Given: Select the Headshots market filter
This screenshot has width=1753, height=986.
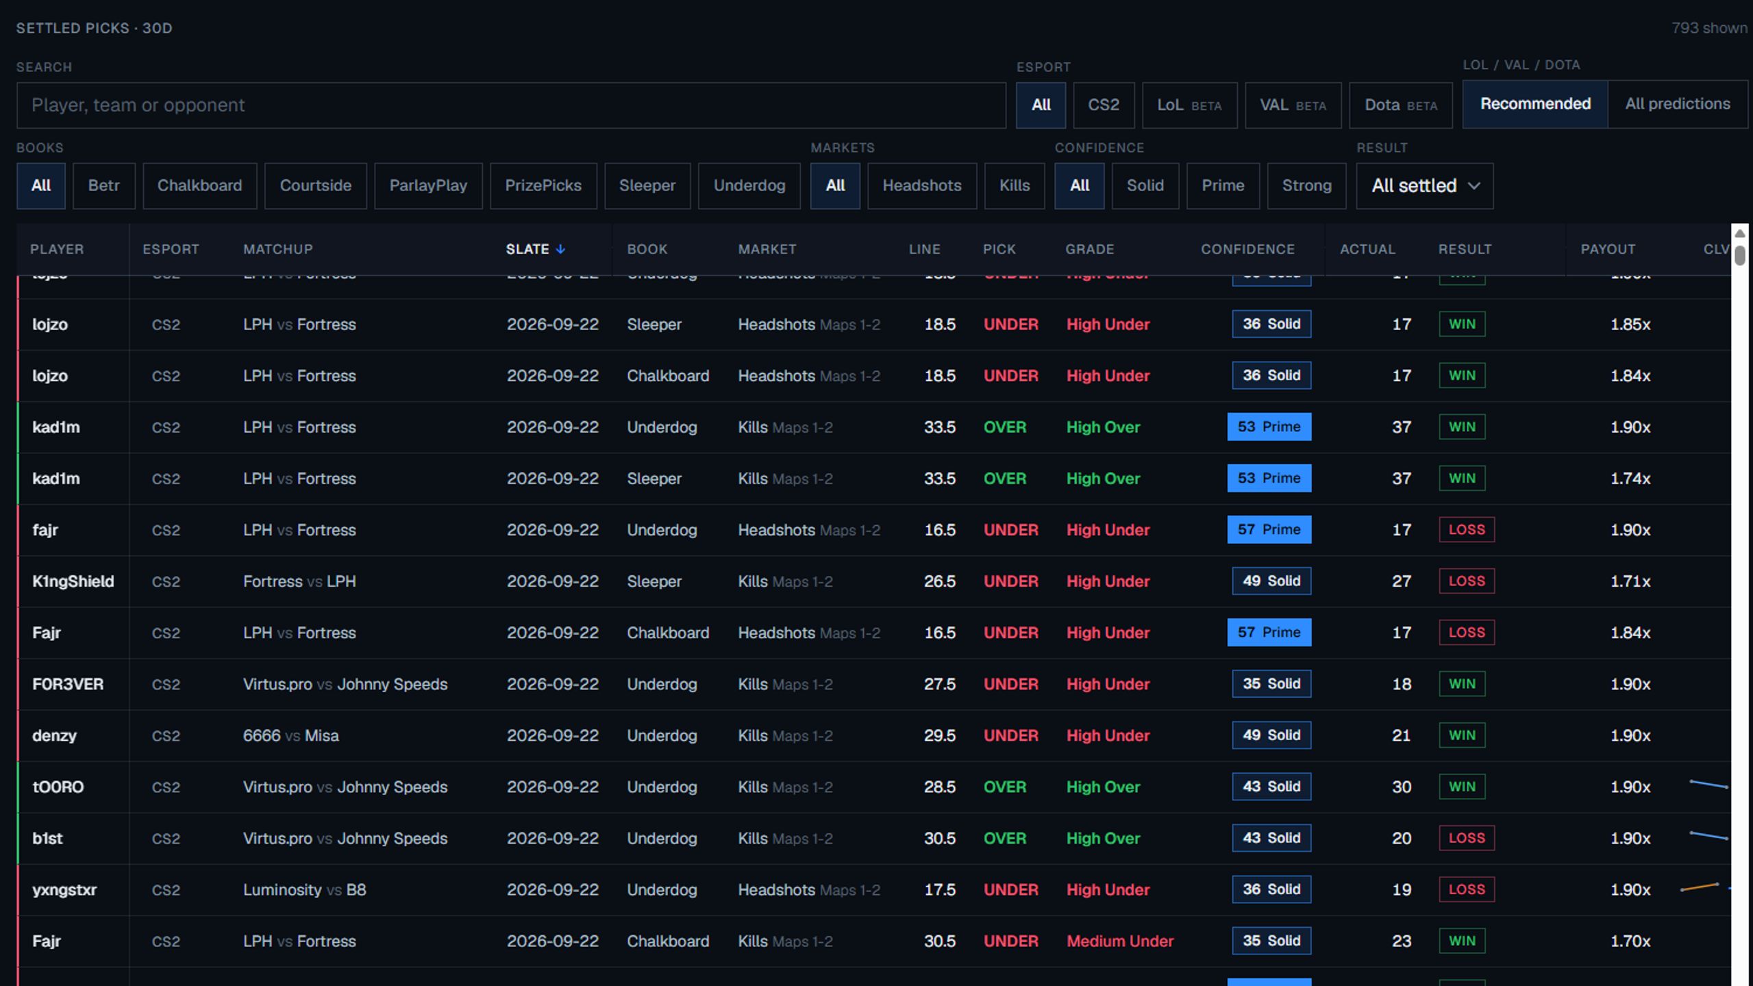Looking at the screenshot, I should point(921,186).
